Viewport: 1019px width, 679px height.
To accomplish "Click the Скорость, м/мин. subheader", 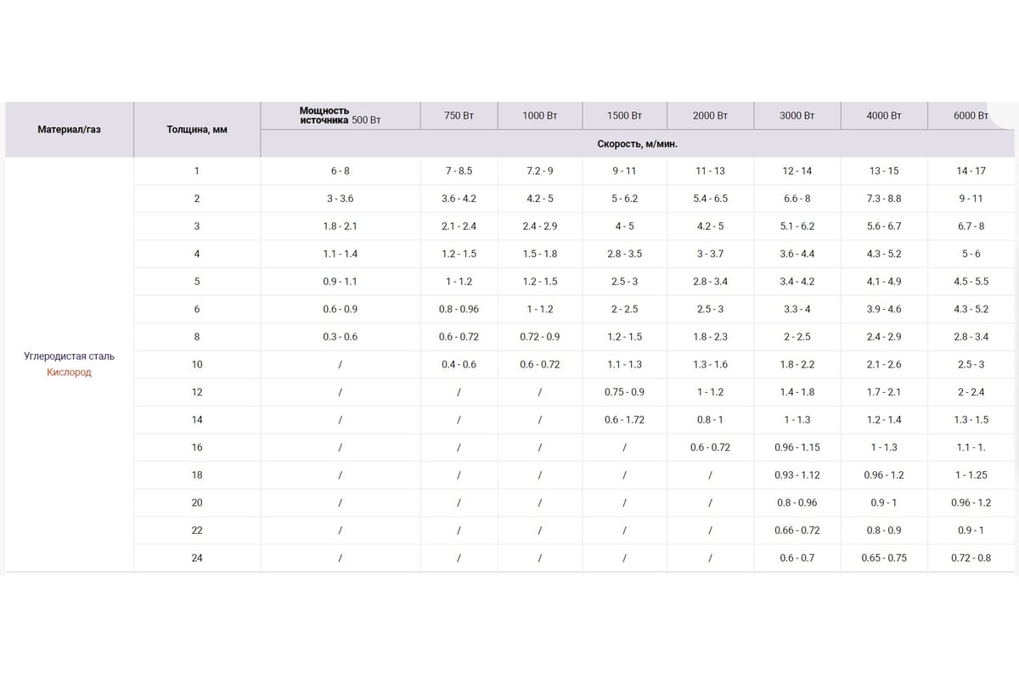I will 637,143.
